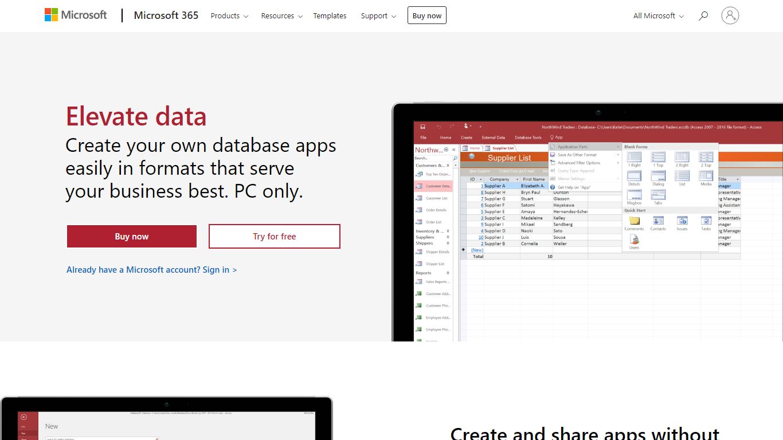783x440 pixels.
Task: Switch to the Home document tab in Access
Action: pos(472,148)
